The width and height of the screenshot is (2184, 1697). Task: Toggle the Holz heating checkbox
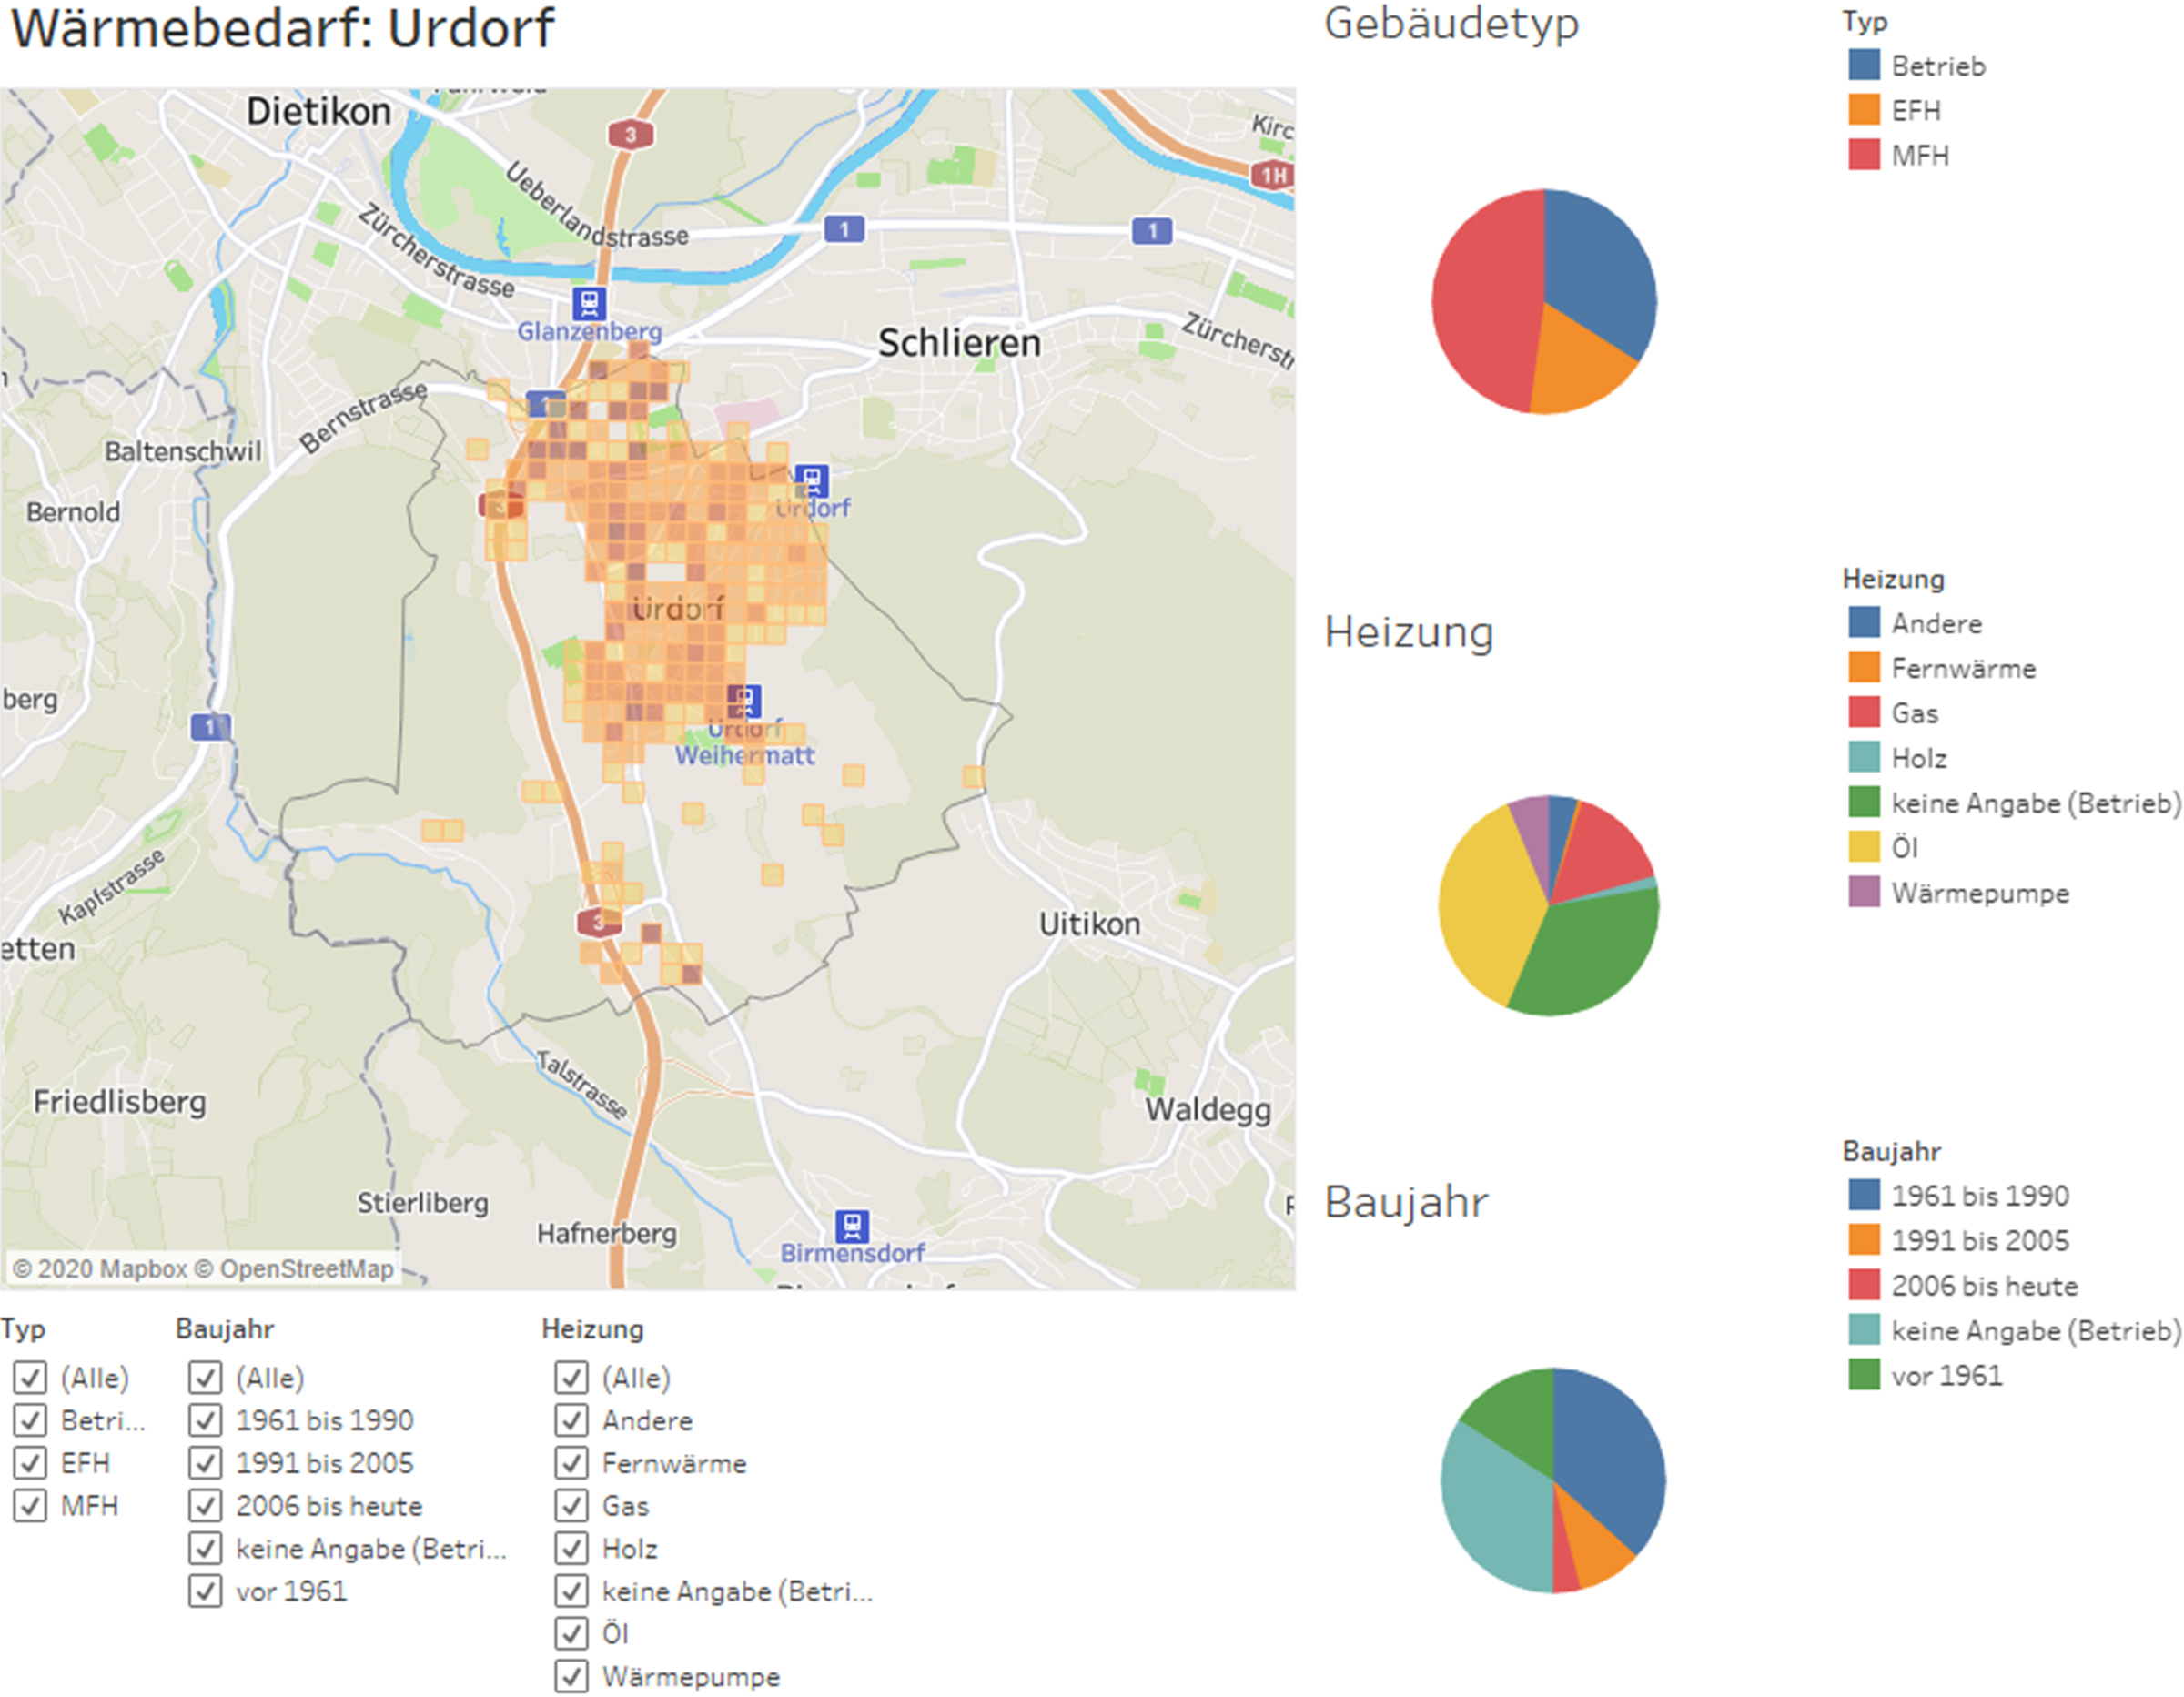(x=571, y=1548)
